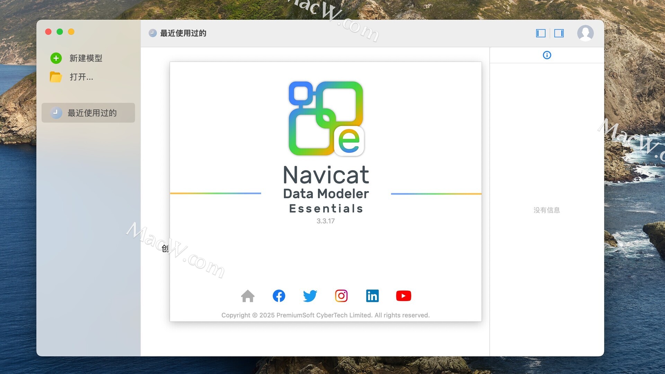This screenshot has height=374, width=665.
Task: Select 最近使用过的 in the sidebar
Action: pos(88,113)
